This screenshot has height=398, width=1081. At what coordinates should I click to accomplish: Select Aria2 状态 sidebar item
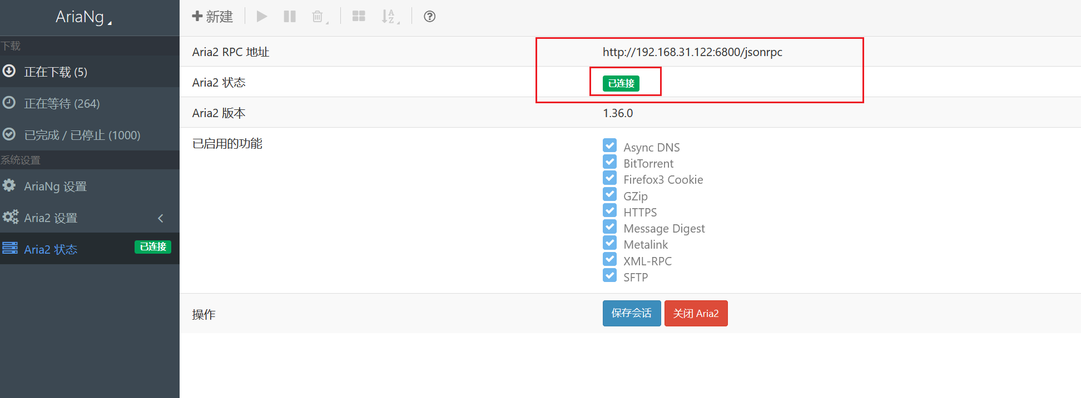[90, 249]
